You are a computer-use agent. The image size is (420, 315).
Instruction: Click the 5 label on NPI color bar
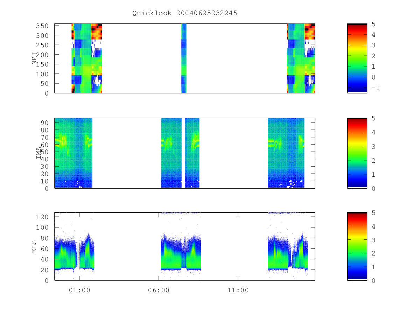tap(373, 24)
